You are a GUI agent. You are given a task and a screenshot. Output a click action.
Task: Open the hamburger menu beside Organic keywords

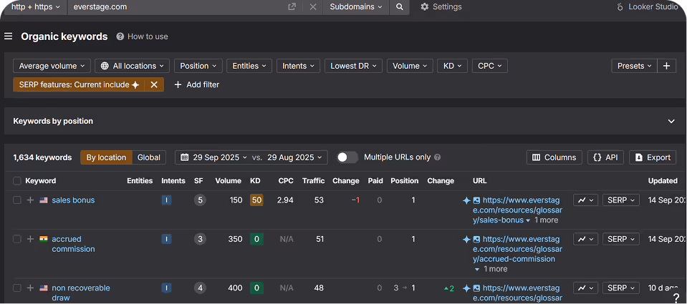coord(9,36)
